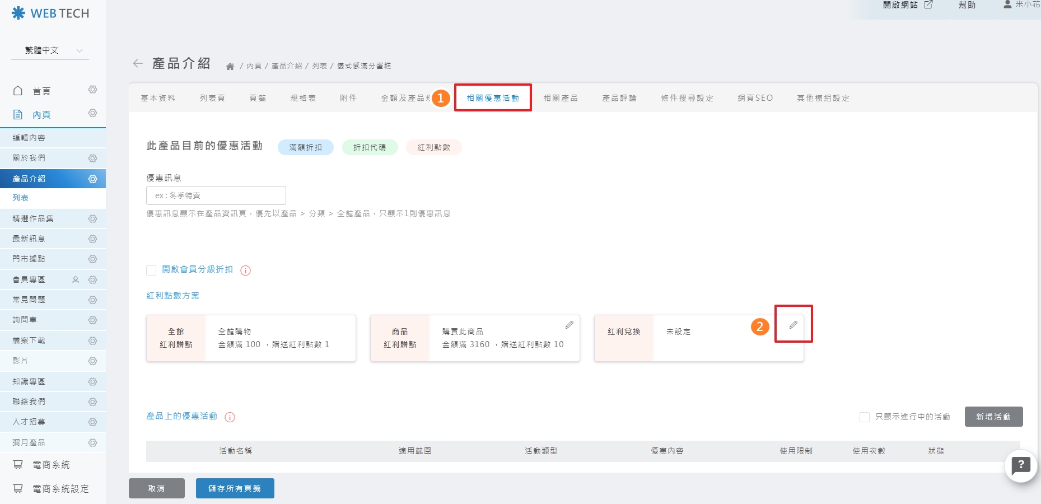Click the 優惠訊息 input field

216,195
